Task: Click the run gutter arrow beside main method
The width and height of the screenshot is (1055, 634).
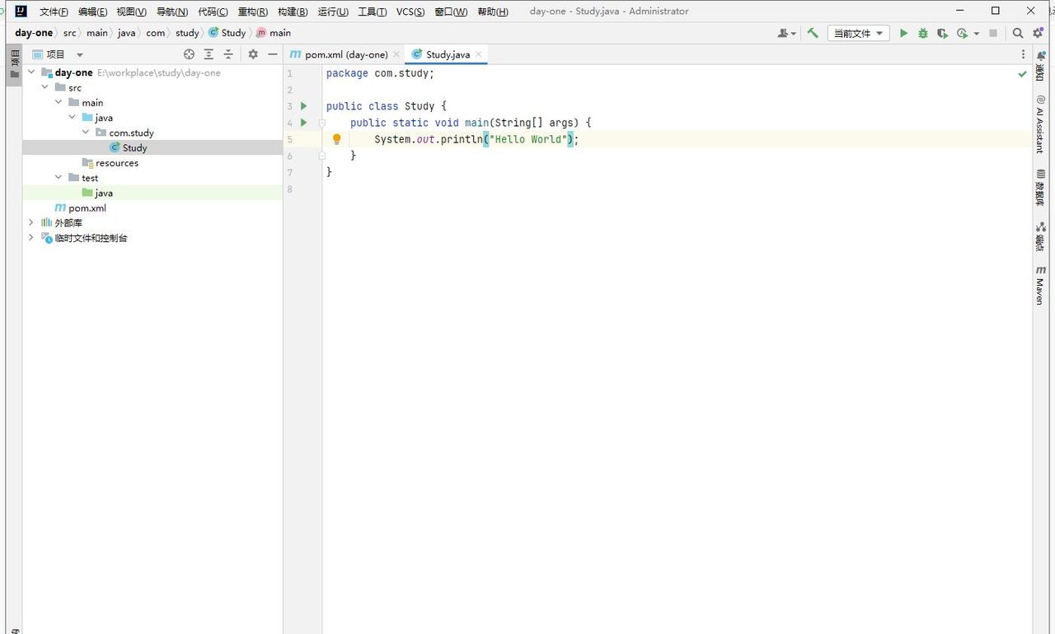Action: click(x=304, y=123)
